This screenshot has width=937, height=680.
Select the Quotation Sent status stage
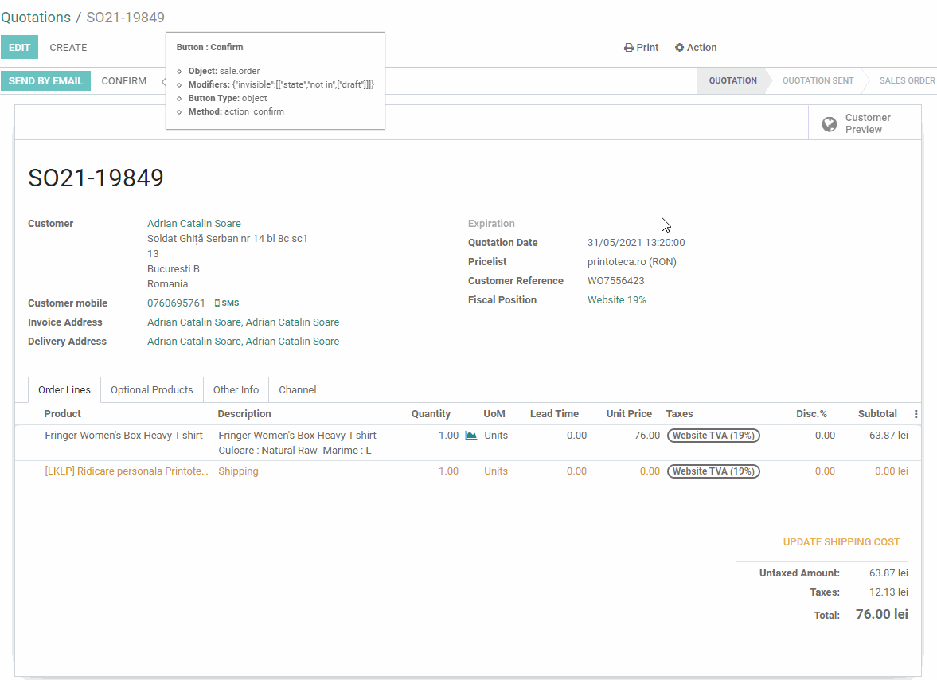click(x=818, y=81)
